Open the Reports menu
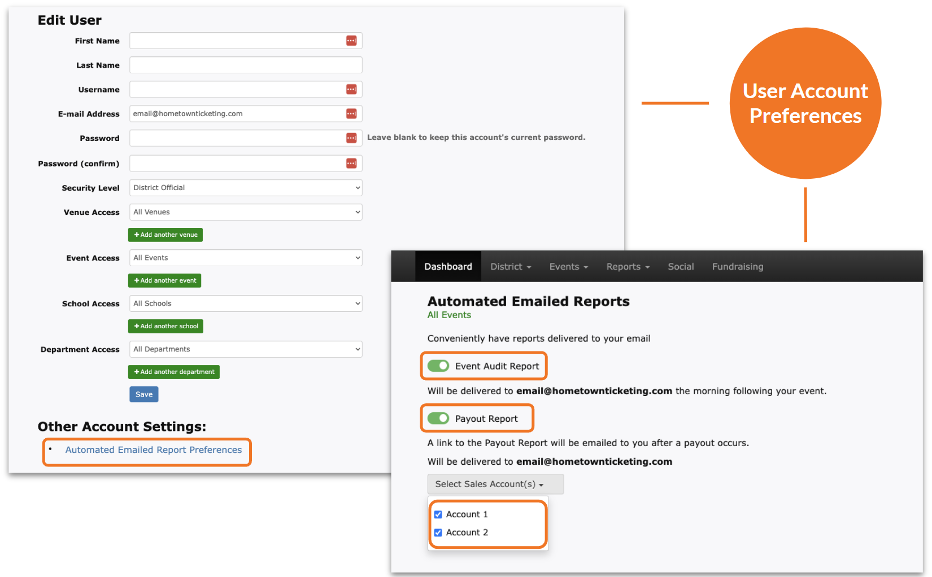The image size is (932, 577). [628, 267]
